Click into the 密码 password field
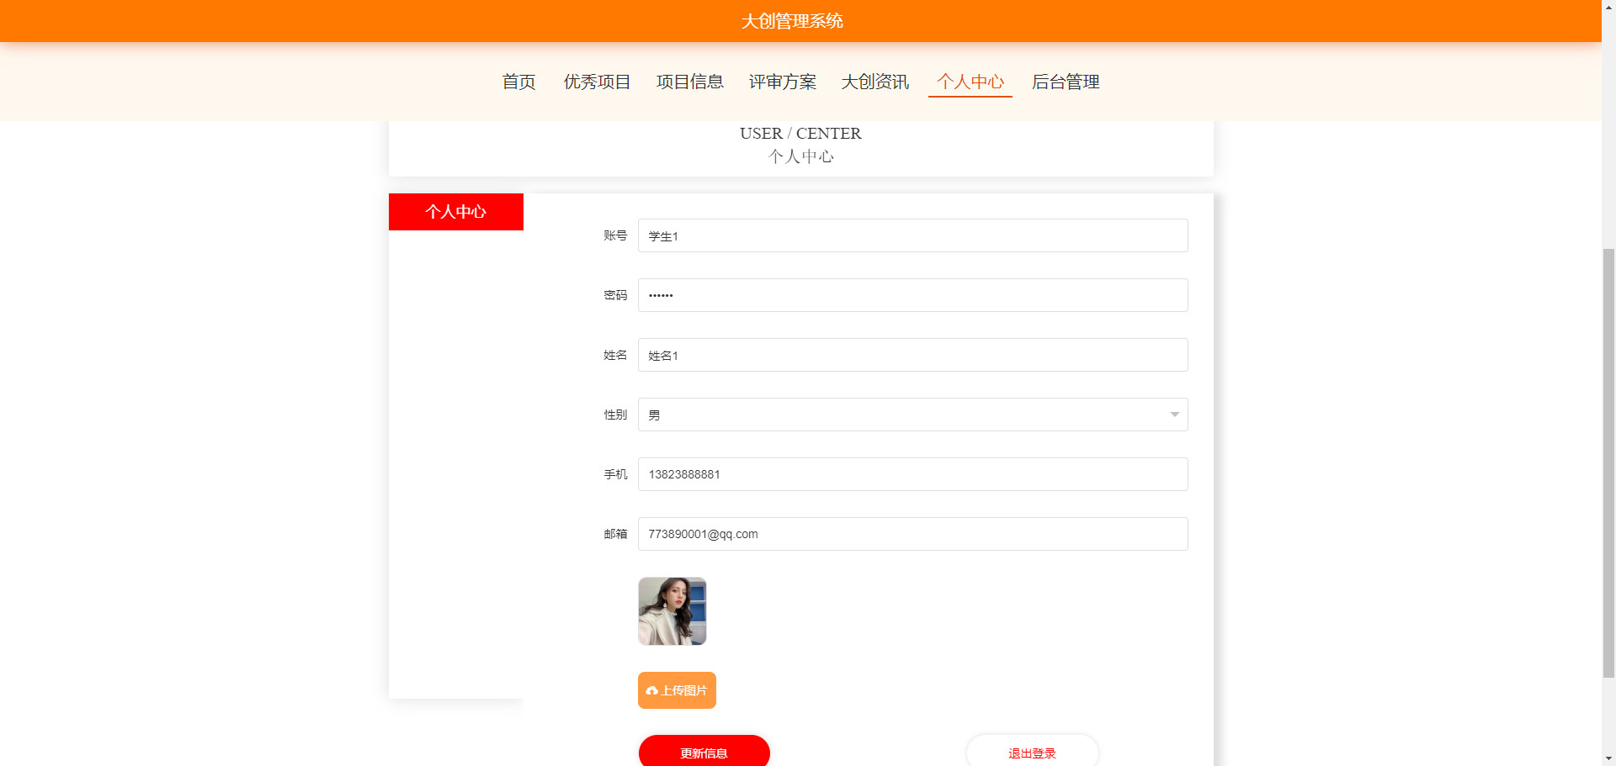The height and width of the screenshot is (766, 1616). pos(912,295)
